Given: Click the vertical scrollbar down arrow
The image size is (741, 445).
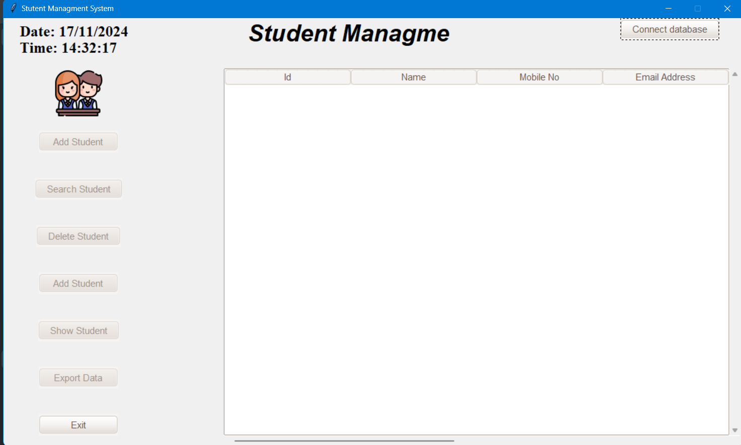Looking at the screenshot, I should 735,430.
